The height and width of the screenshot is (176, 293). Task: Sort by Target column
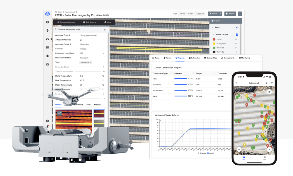pos(215,73)
